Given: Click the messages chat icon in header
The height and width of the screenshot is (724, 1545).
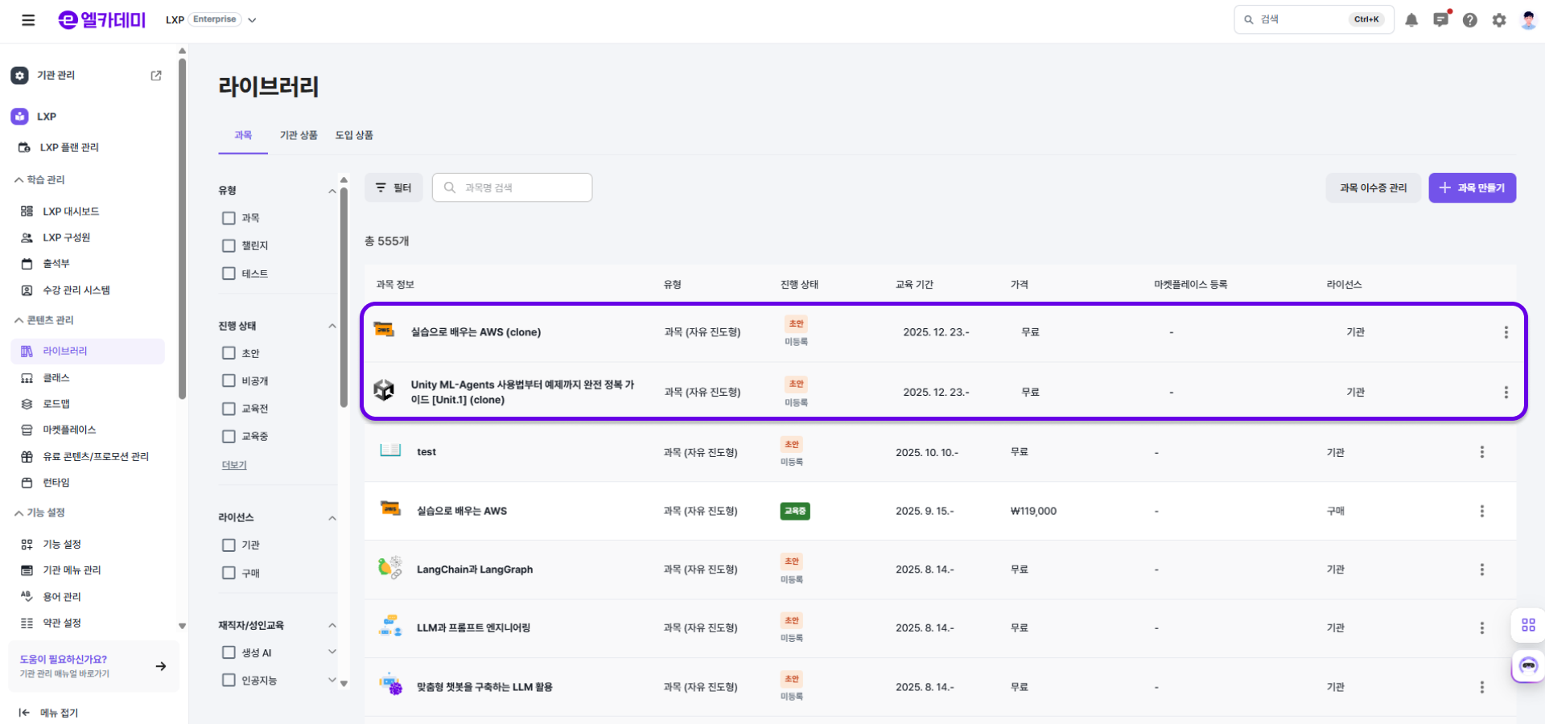Looking at the screenshot, I should coord(1440,20).
